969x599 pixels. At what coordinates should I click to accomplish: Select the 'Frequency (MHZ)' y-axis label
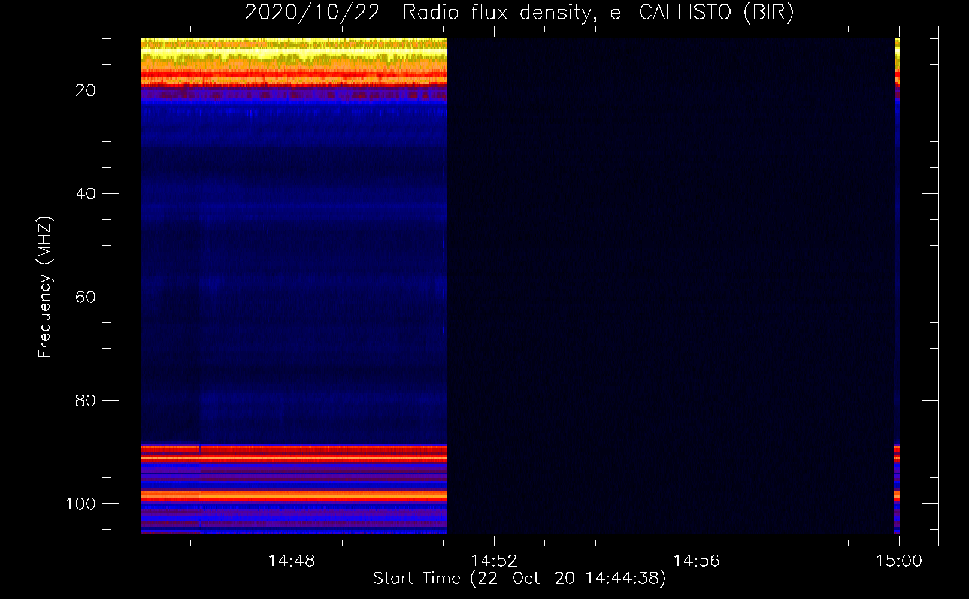45,288
